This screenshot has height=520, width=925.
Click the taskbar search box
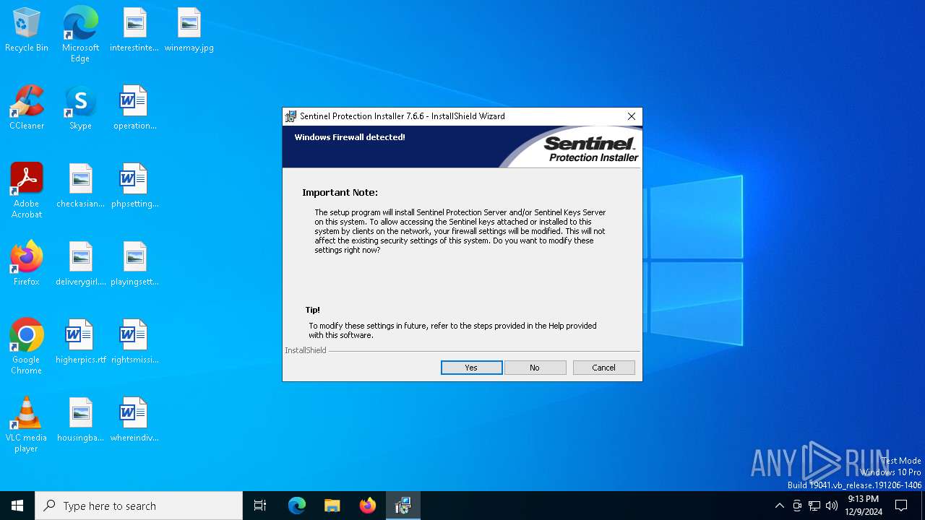click(x=139, y=506)
